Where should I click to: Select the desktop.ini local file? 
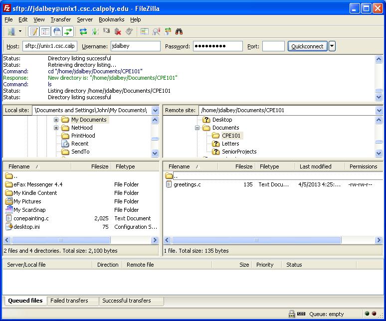coord(26,227)
